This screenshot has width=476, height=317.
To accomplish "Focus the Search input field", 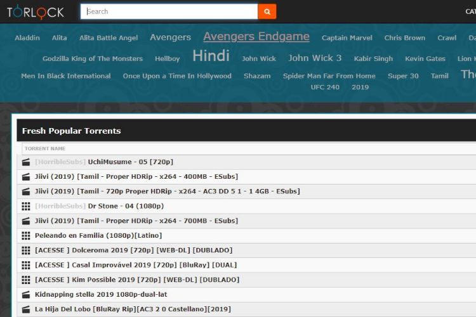I will tap(169, 11).
